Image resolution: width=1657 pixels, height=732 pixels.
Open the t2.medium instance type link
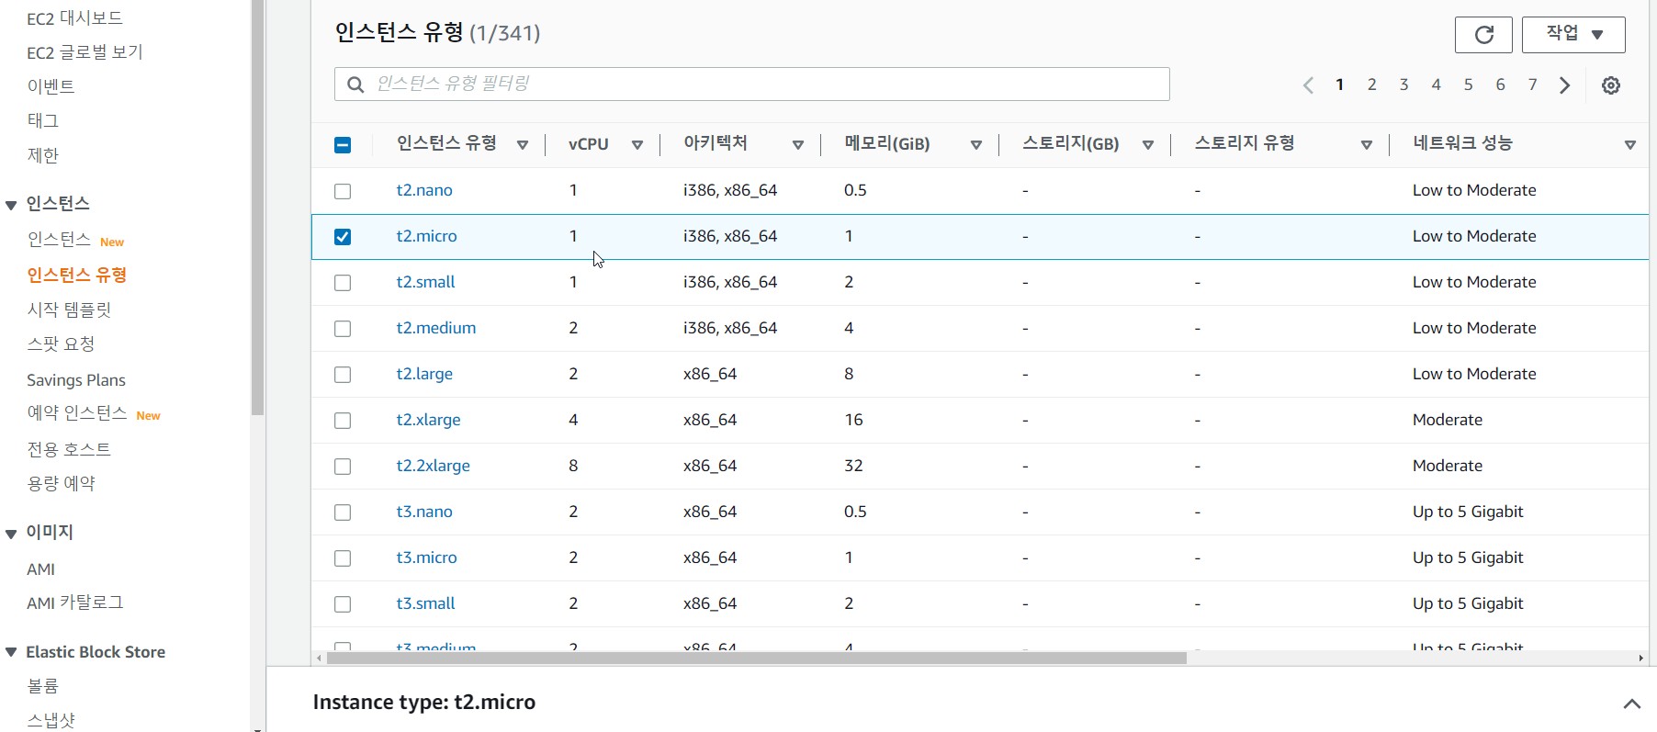coord(436,328)
